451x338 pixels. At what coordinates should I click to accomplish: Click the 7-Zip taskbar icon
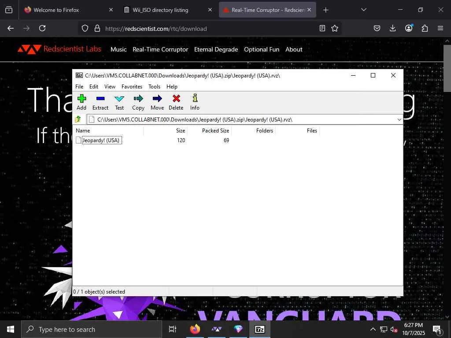click(x=260, y=329)
